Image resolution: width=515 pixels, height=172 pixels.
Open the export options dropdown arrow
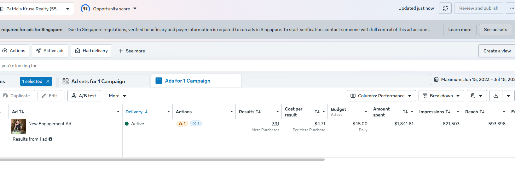tap(508, 96)
